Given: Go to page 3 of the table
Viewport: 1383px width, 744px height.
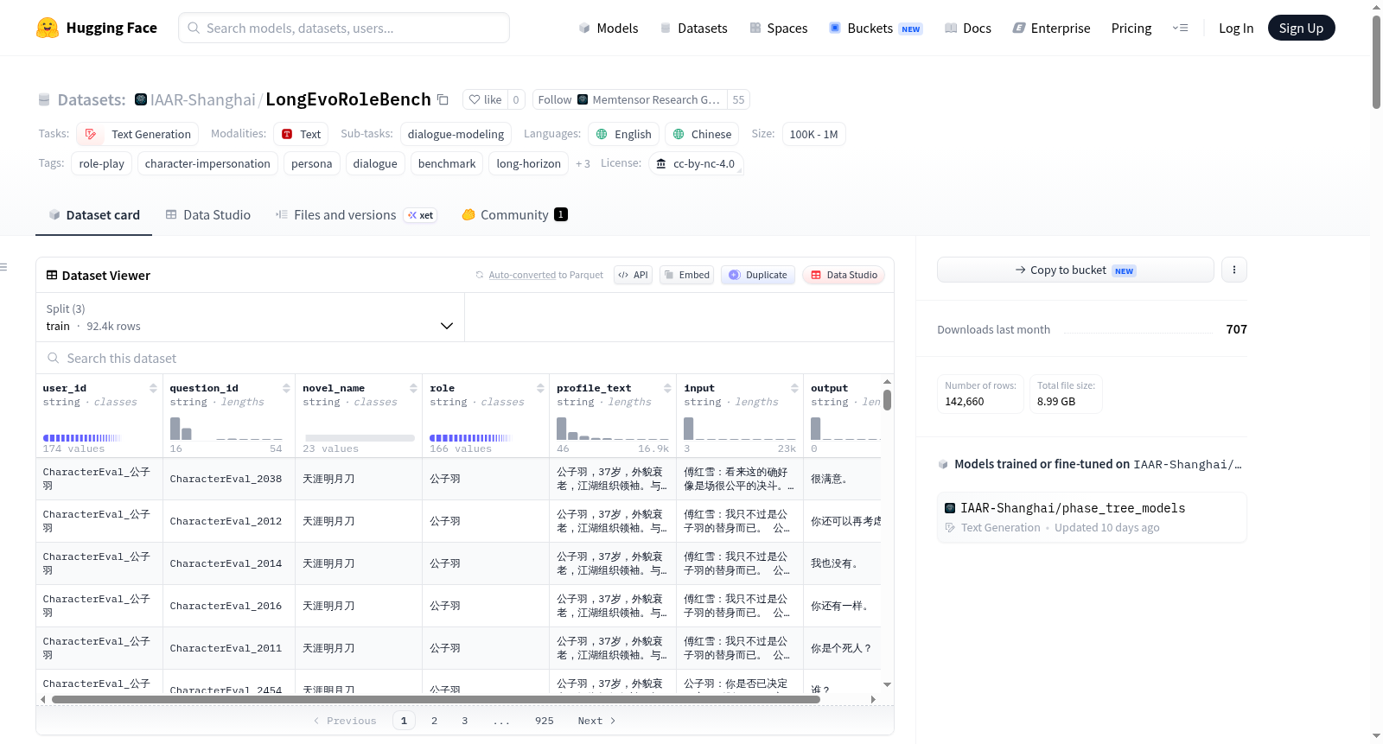Looking at the screenshot, I should coord(464,721).
